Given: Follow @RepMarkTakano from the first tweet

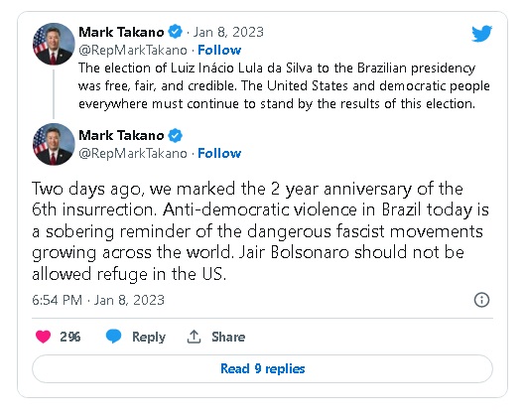Looking at the screenshot, I should [219, 50].
